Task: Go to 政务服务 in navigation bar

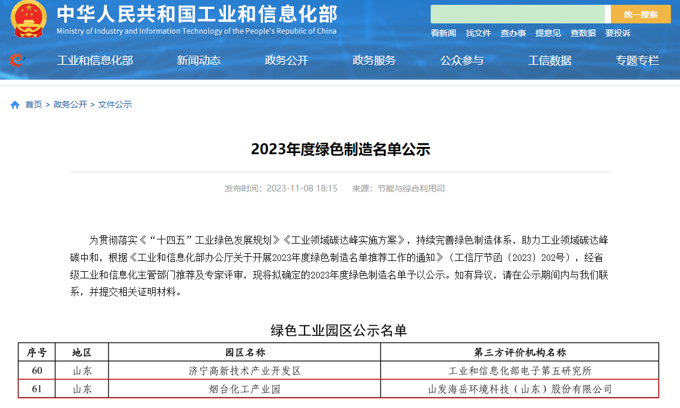Action: [x=374, y=61]
